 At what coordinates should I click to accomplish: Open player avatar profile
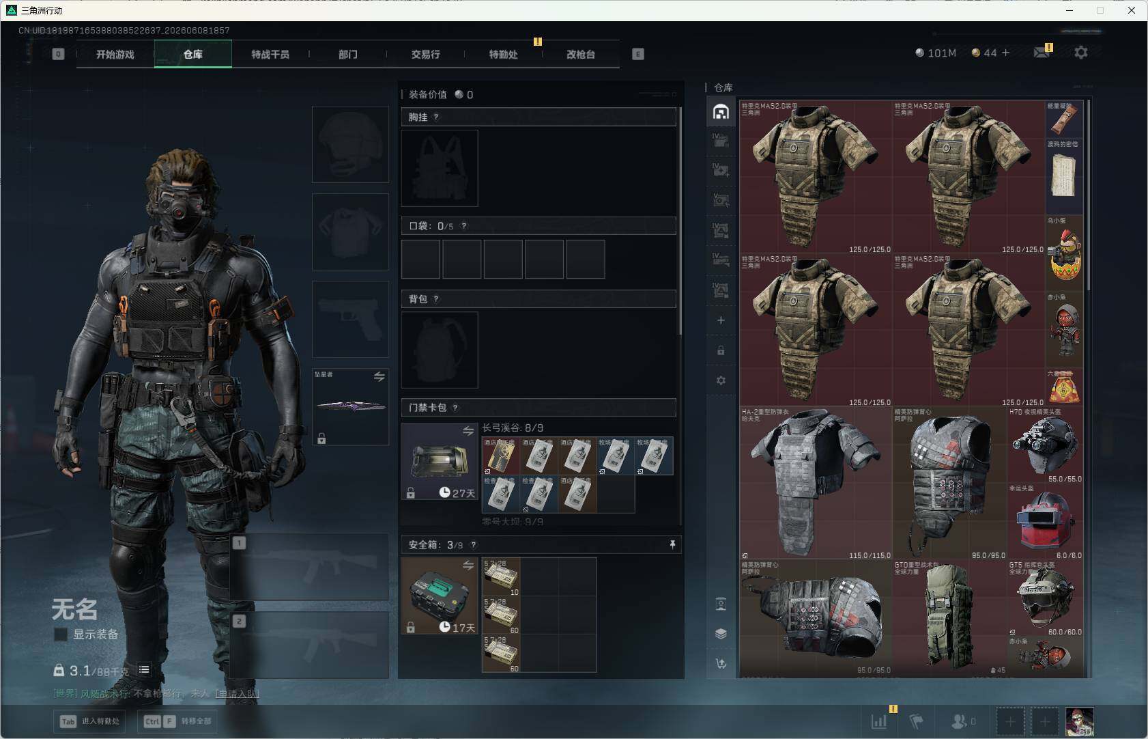tap(1080, 721)
